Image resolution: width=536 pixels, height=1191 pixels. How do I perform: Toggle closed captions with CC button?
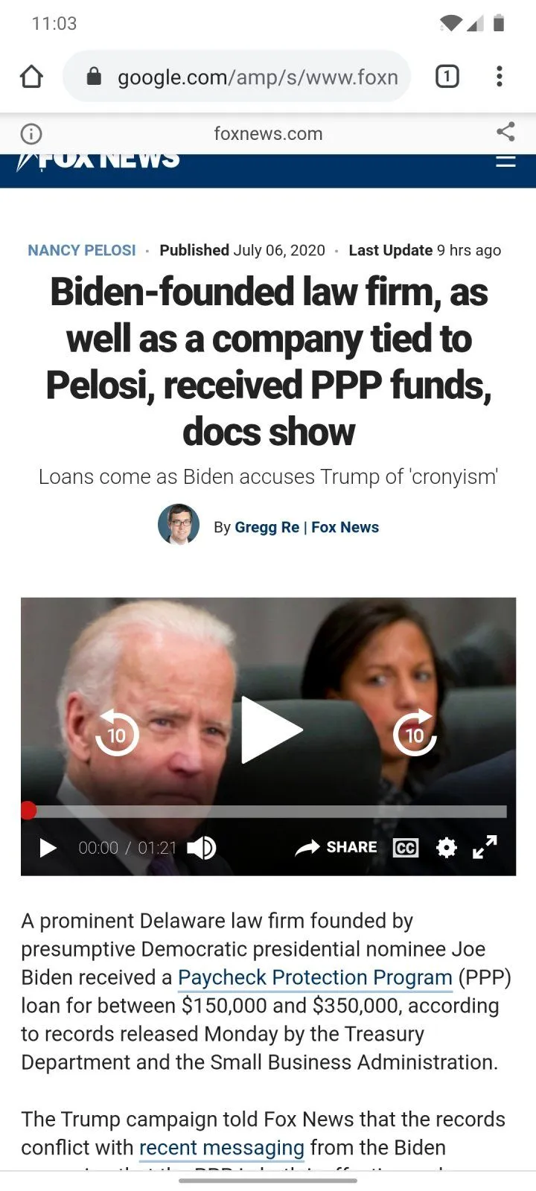(x=406, y=848)
